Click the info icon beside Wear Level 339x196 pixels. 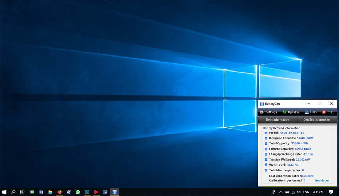[x=266, y=165]
